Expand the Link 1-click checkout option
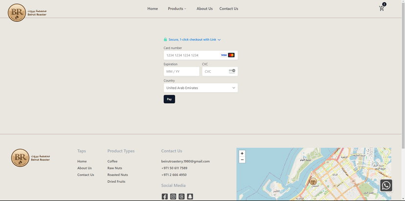The width and height of the screenshot is (405, 201). (193, 40)
